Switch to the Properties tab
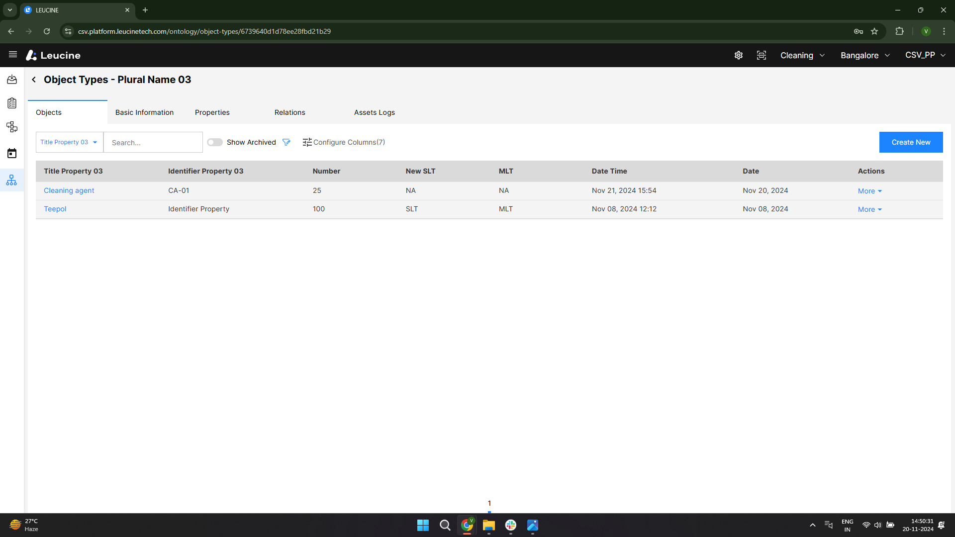 212,112
